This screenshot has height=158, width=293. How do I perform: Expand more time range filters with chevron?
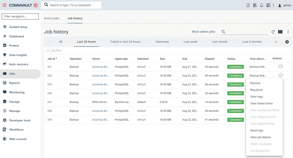pyautogui.click(x=276, y=41)
